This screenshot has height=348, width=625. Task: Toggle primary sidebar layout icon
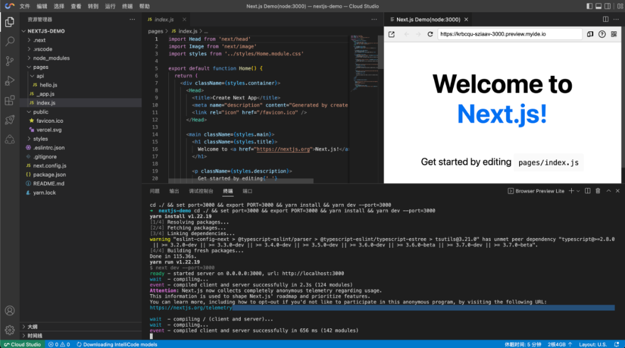tap(590, 6)
